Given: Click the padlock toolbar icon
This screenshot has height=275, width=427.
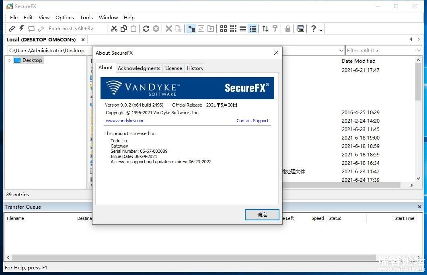Looking at the screenshot, I should [x=288, y=29].
